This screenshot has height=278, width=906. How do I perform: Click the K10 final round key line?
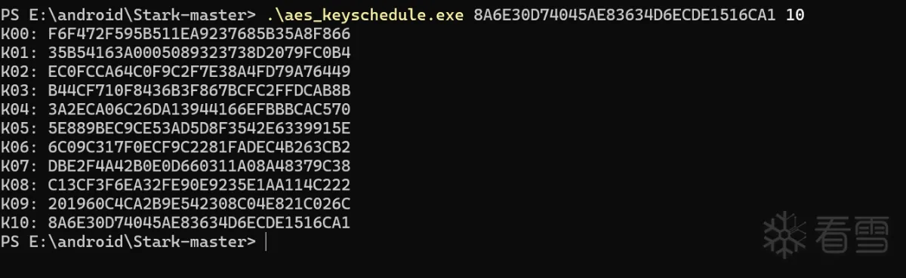coord(176,223)
